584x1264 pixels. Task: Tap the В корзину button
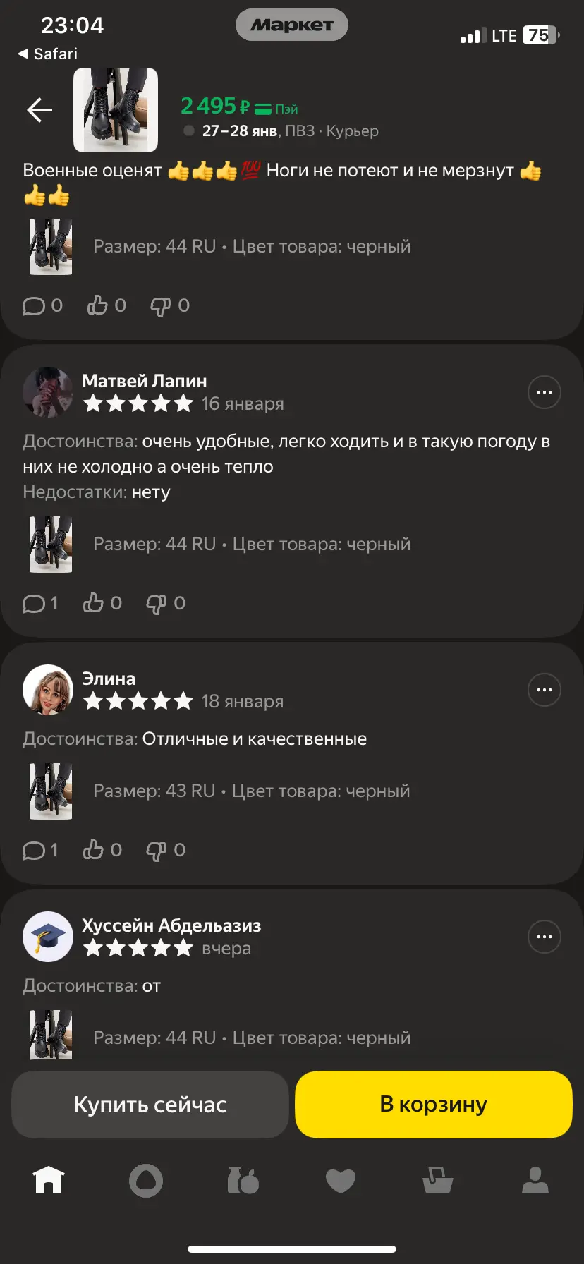(x=434, y=1105)
